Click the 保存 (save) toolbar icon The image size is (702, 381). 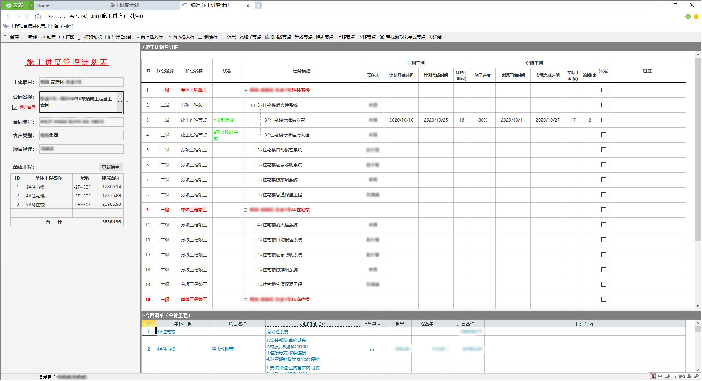coord(5,37)
